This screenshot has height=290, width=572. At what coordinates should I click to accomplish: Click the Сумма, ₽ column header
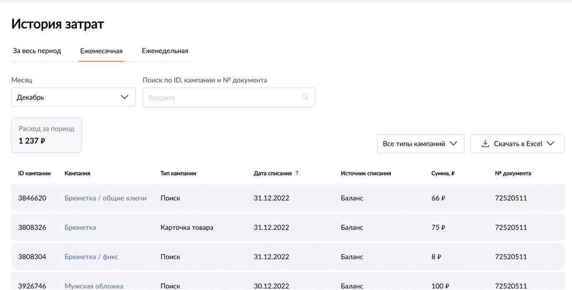coord(443,174)
